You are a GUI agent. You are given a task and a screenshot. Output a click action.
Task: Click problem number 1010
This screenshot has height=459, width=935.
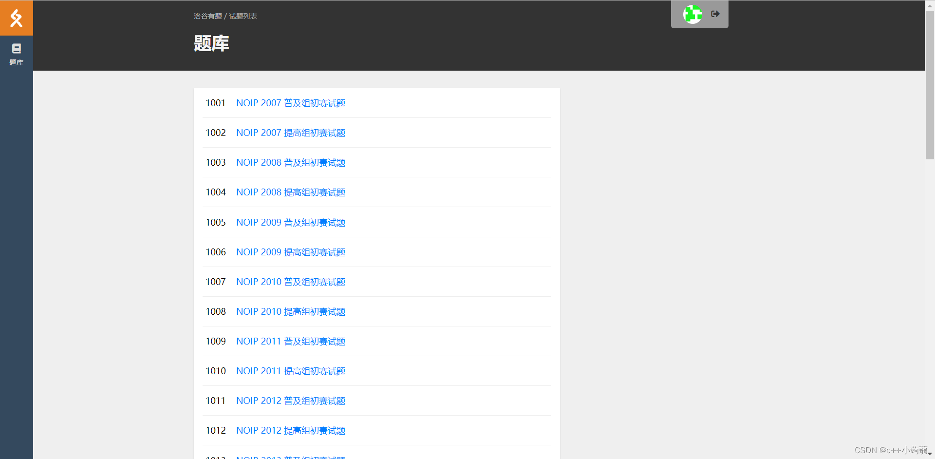click(x=216, y=371)
